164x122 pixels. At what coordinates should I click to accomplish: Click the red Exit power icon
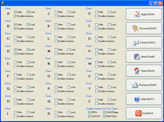pyautogui.click(x=138, y=113)
